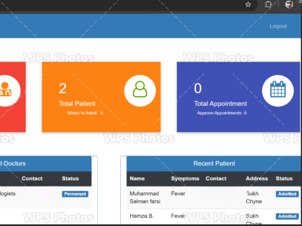Click Symptoms column header
This screenshot has height=226, width=302.
pos(185,179)
